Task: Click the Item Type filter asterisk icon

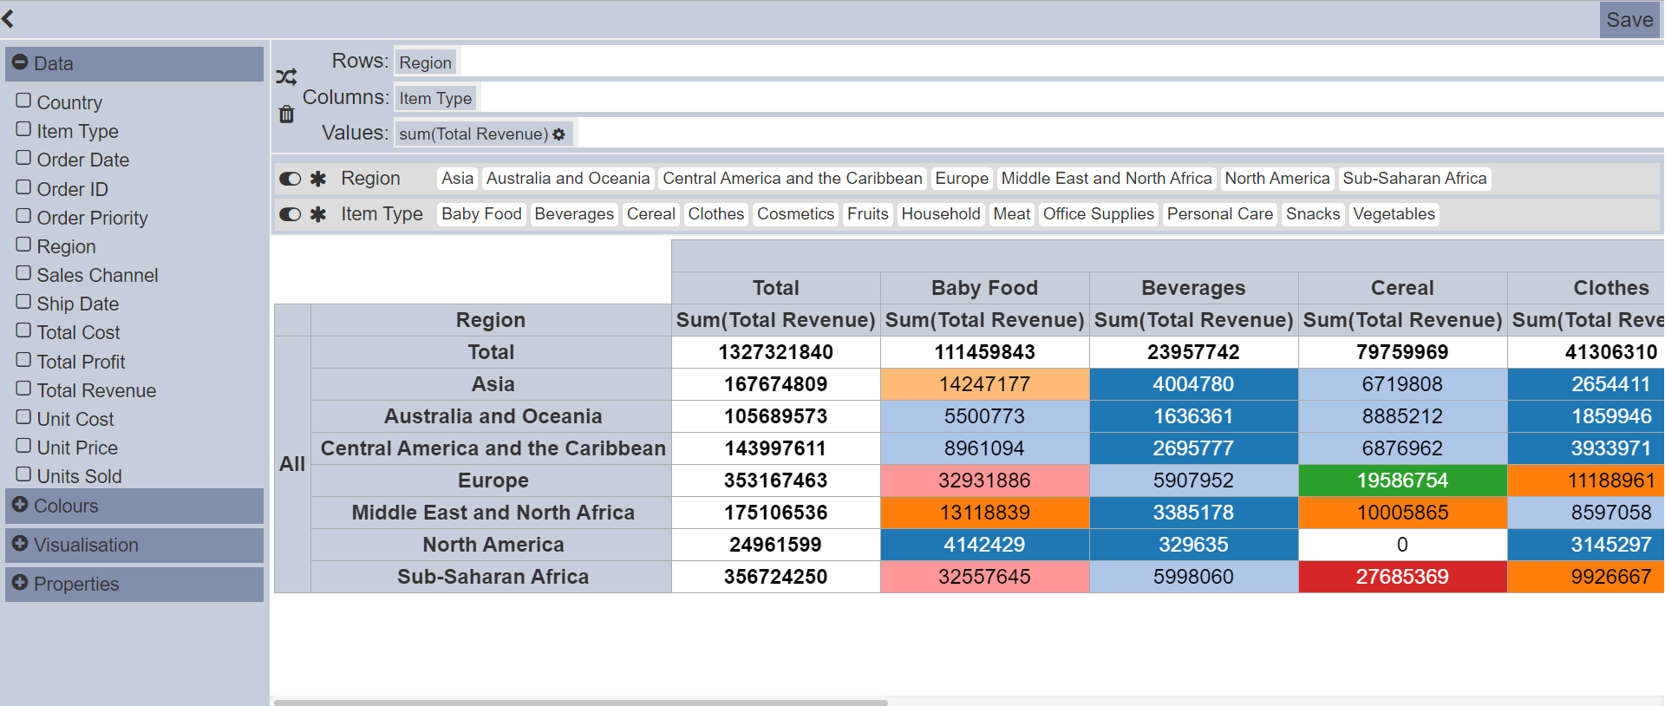Action: click(318, 214)
